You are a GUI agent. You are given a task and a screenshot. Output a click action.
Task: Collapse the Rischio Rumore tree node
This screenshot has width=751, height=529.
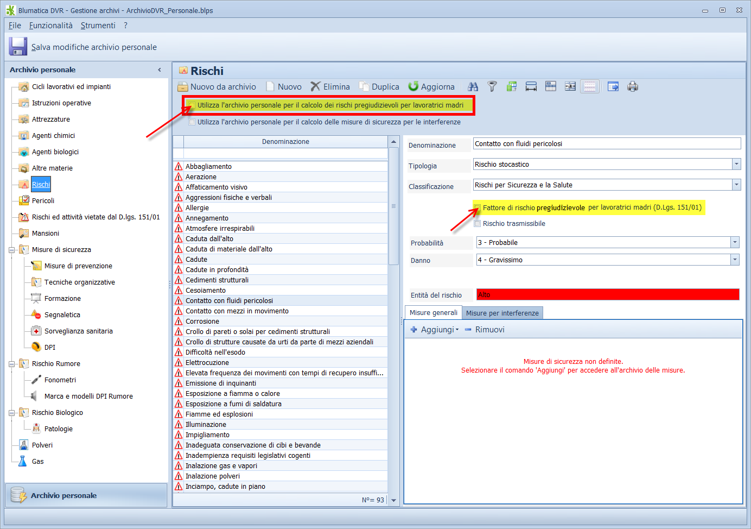(11, 364)
